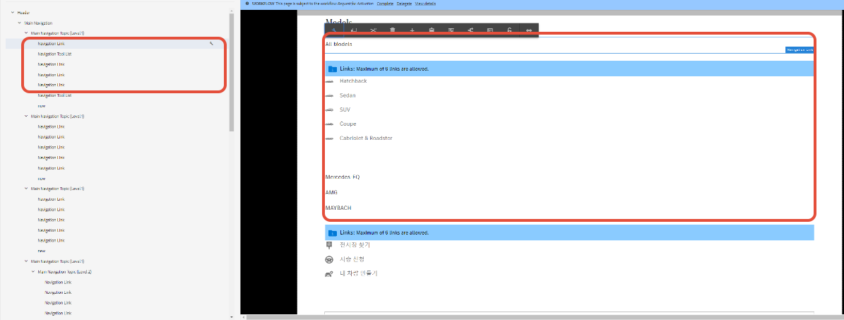The height and width of the screenshot is (320, 844).
Task: Click folder icon in Links bar above 전시장 찾기
Action: coord(333,232)
